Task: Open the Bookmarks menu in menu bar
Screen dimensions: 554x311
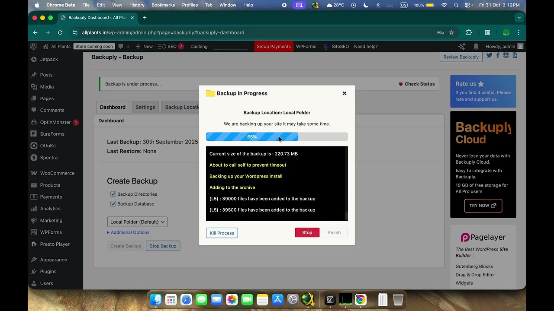Action: 163,5
